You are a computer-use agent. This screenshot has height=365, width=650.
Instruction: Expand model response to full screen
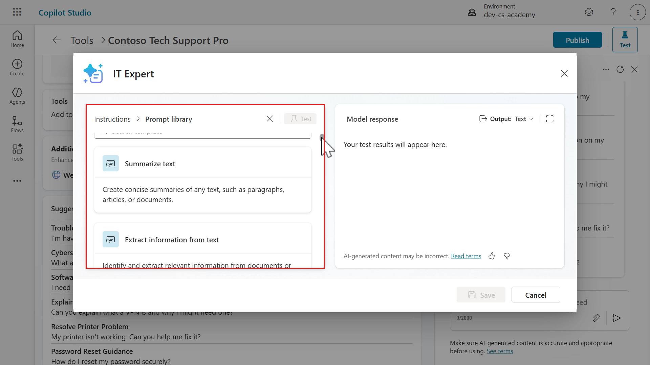click(550, 119)
